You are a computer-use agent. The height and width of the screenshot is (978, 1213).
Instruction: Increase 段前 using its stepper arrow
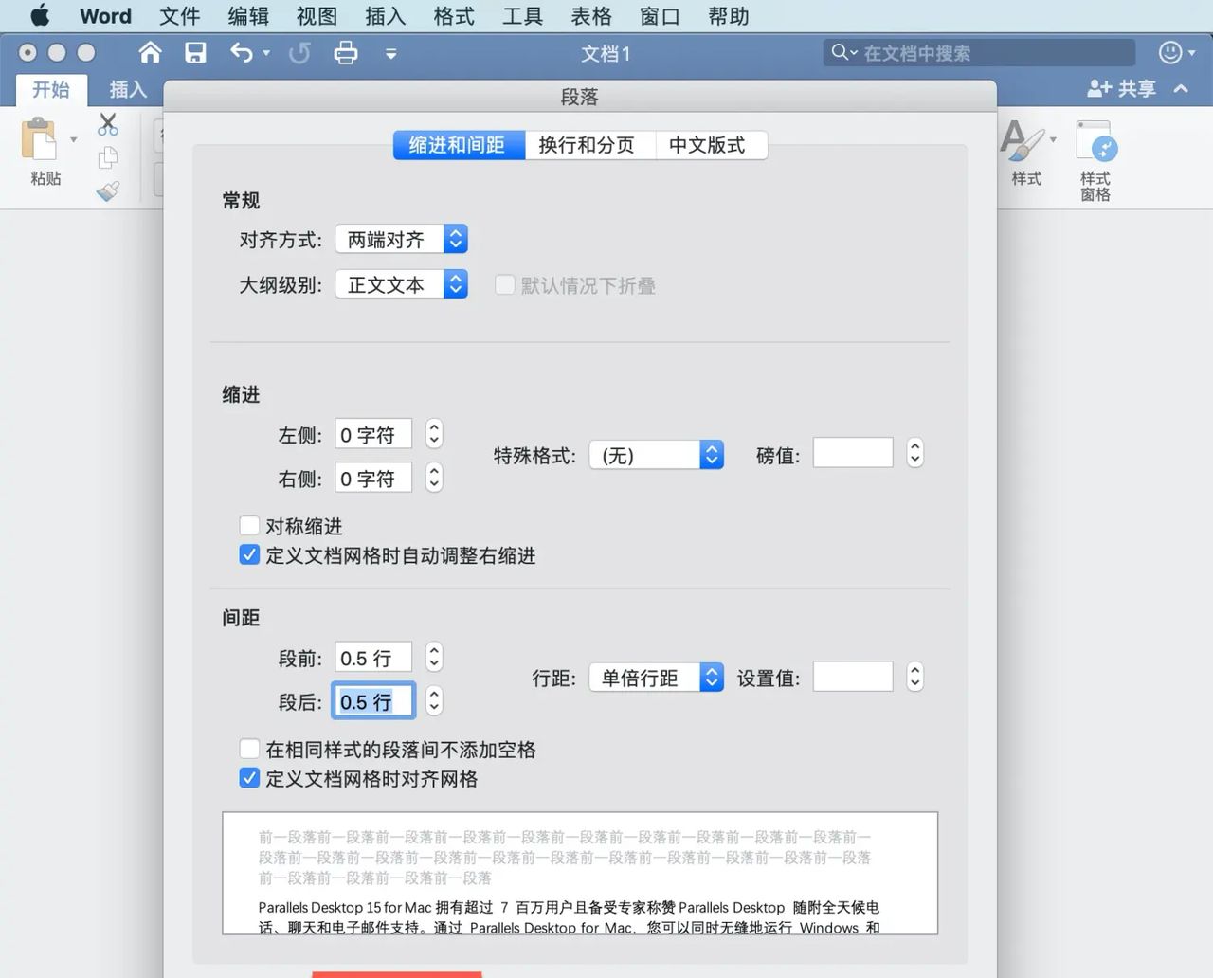[433, 651]
